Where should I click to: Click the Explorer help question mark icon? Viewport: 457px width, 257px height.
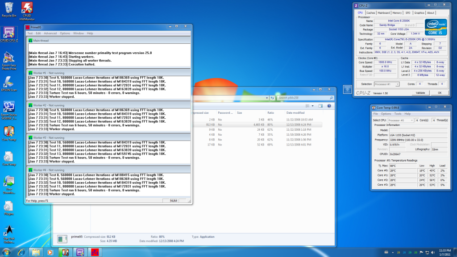pyautogui.click(x=329, y=106)
